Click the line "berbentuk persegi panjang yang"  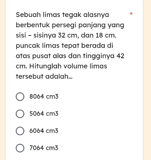click(x=70, y=25)
